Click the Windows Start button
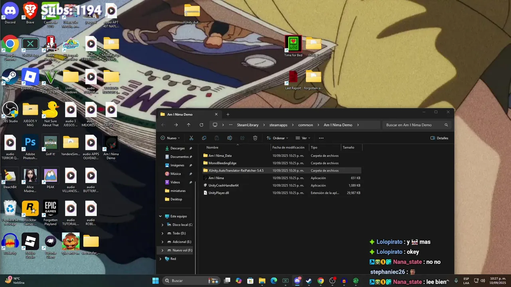The width and height of the screenshot is (511, 287). pyautogui.click(x=156, y=281)
